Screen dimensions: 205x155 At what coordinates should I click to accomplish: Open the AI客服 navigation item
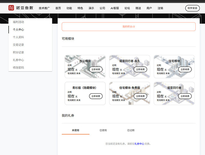pos(115,8)
